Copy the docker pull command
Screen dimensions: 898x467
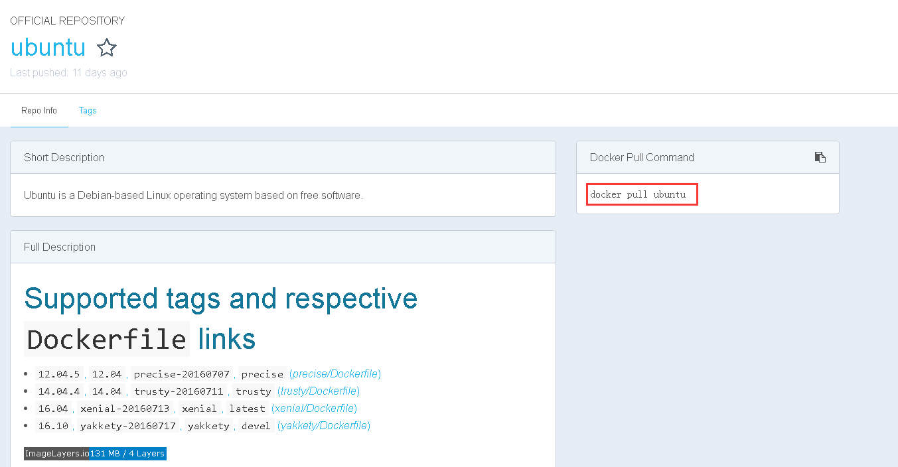(820, 157)
